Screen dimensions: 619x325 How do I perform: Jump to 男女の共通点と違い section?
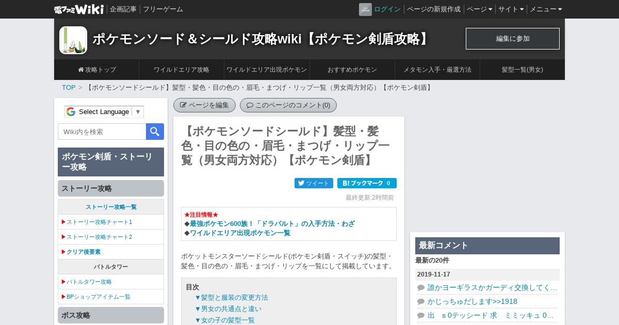tap(227, 309)
